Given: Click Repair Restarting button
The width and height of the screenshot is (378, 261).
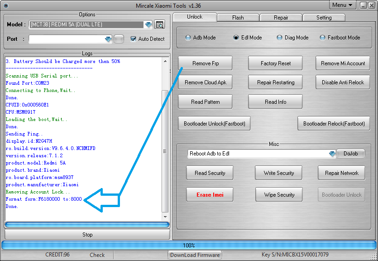Looking at the screenshot, I should pyautogui.click(x=276, y=82).
